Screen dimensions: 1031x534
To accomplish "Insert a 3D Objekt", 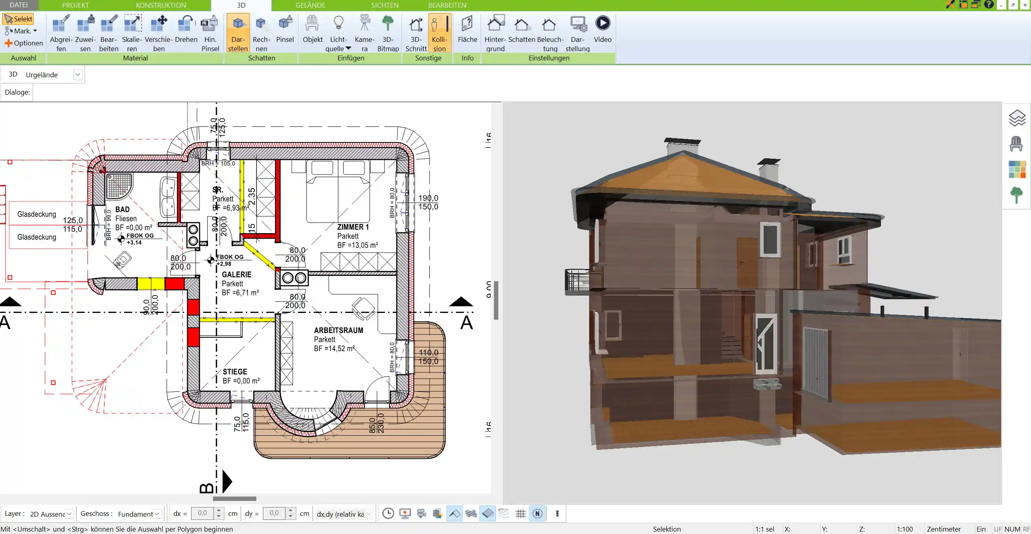I will (x=312, y=29).
